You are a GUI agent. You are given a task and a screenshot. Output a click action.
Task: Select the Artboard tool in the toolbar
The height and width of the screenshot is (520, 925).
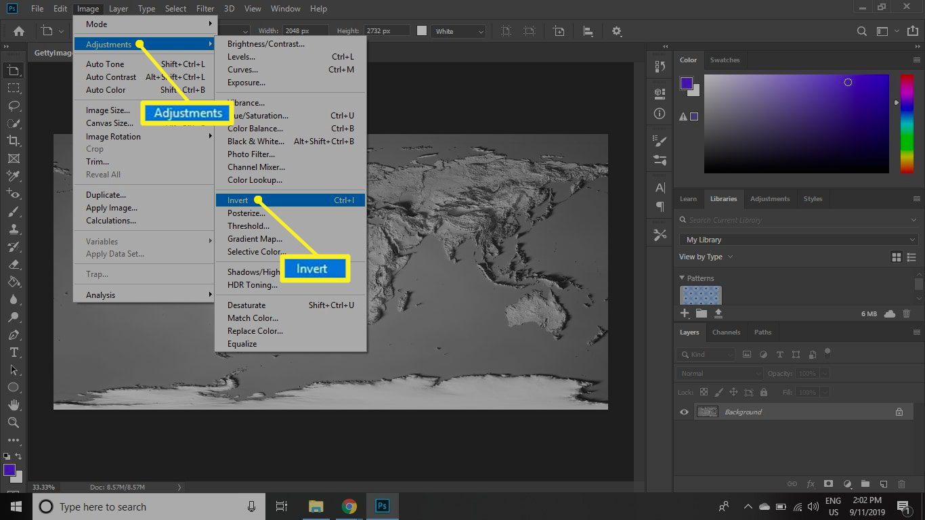[x=13, y=70]
